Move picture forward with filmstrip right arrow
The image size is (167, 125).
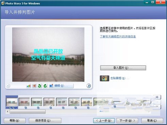point(157,97)
